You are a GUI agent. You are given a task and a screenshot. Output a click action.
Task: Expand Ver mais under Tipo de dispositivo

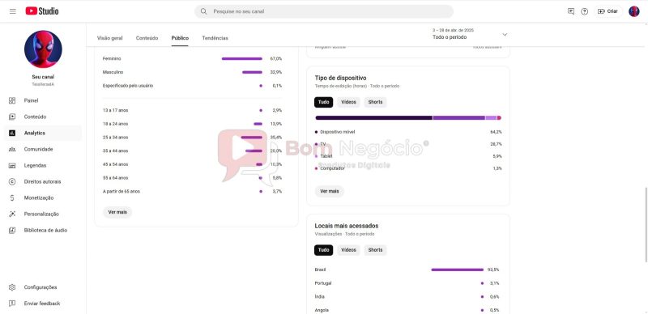[330, 191]
